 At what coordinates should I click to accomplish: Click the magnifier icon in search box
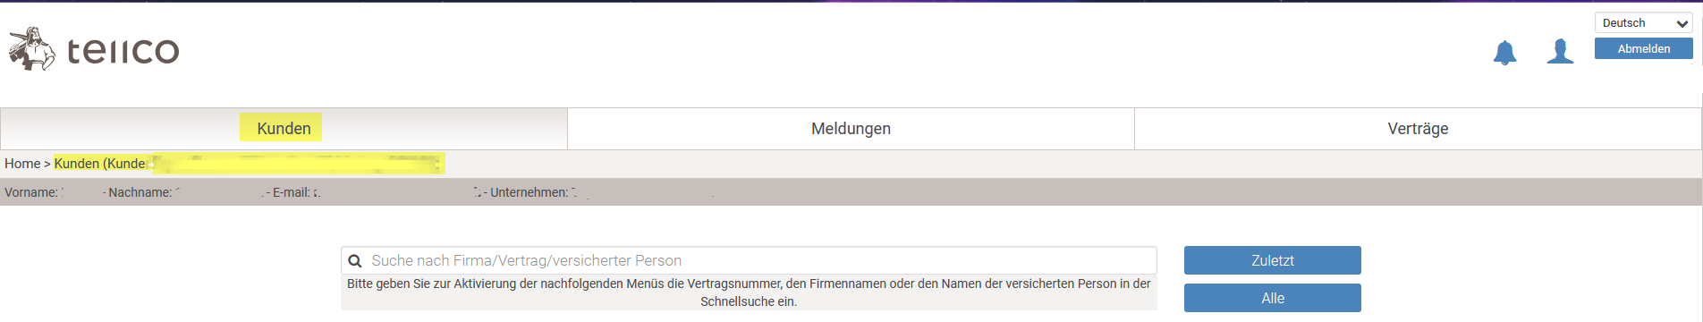click(x=355, y=261)
